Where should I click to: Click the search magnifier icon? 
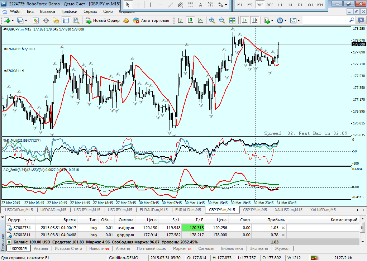[352, 20]
